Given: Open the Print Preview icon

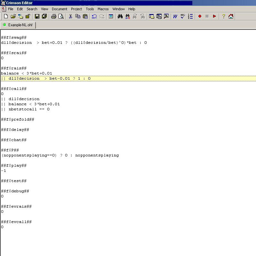Looking at the screenshot, I should (61, 16).
